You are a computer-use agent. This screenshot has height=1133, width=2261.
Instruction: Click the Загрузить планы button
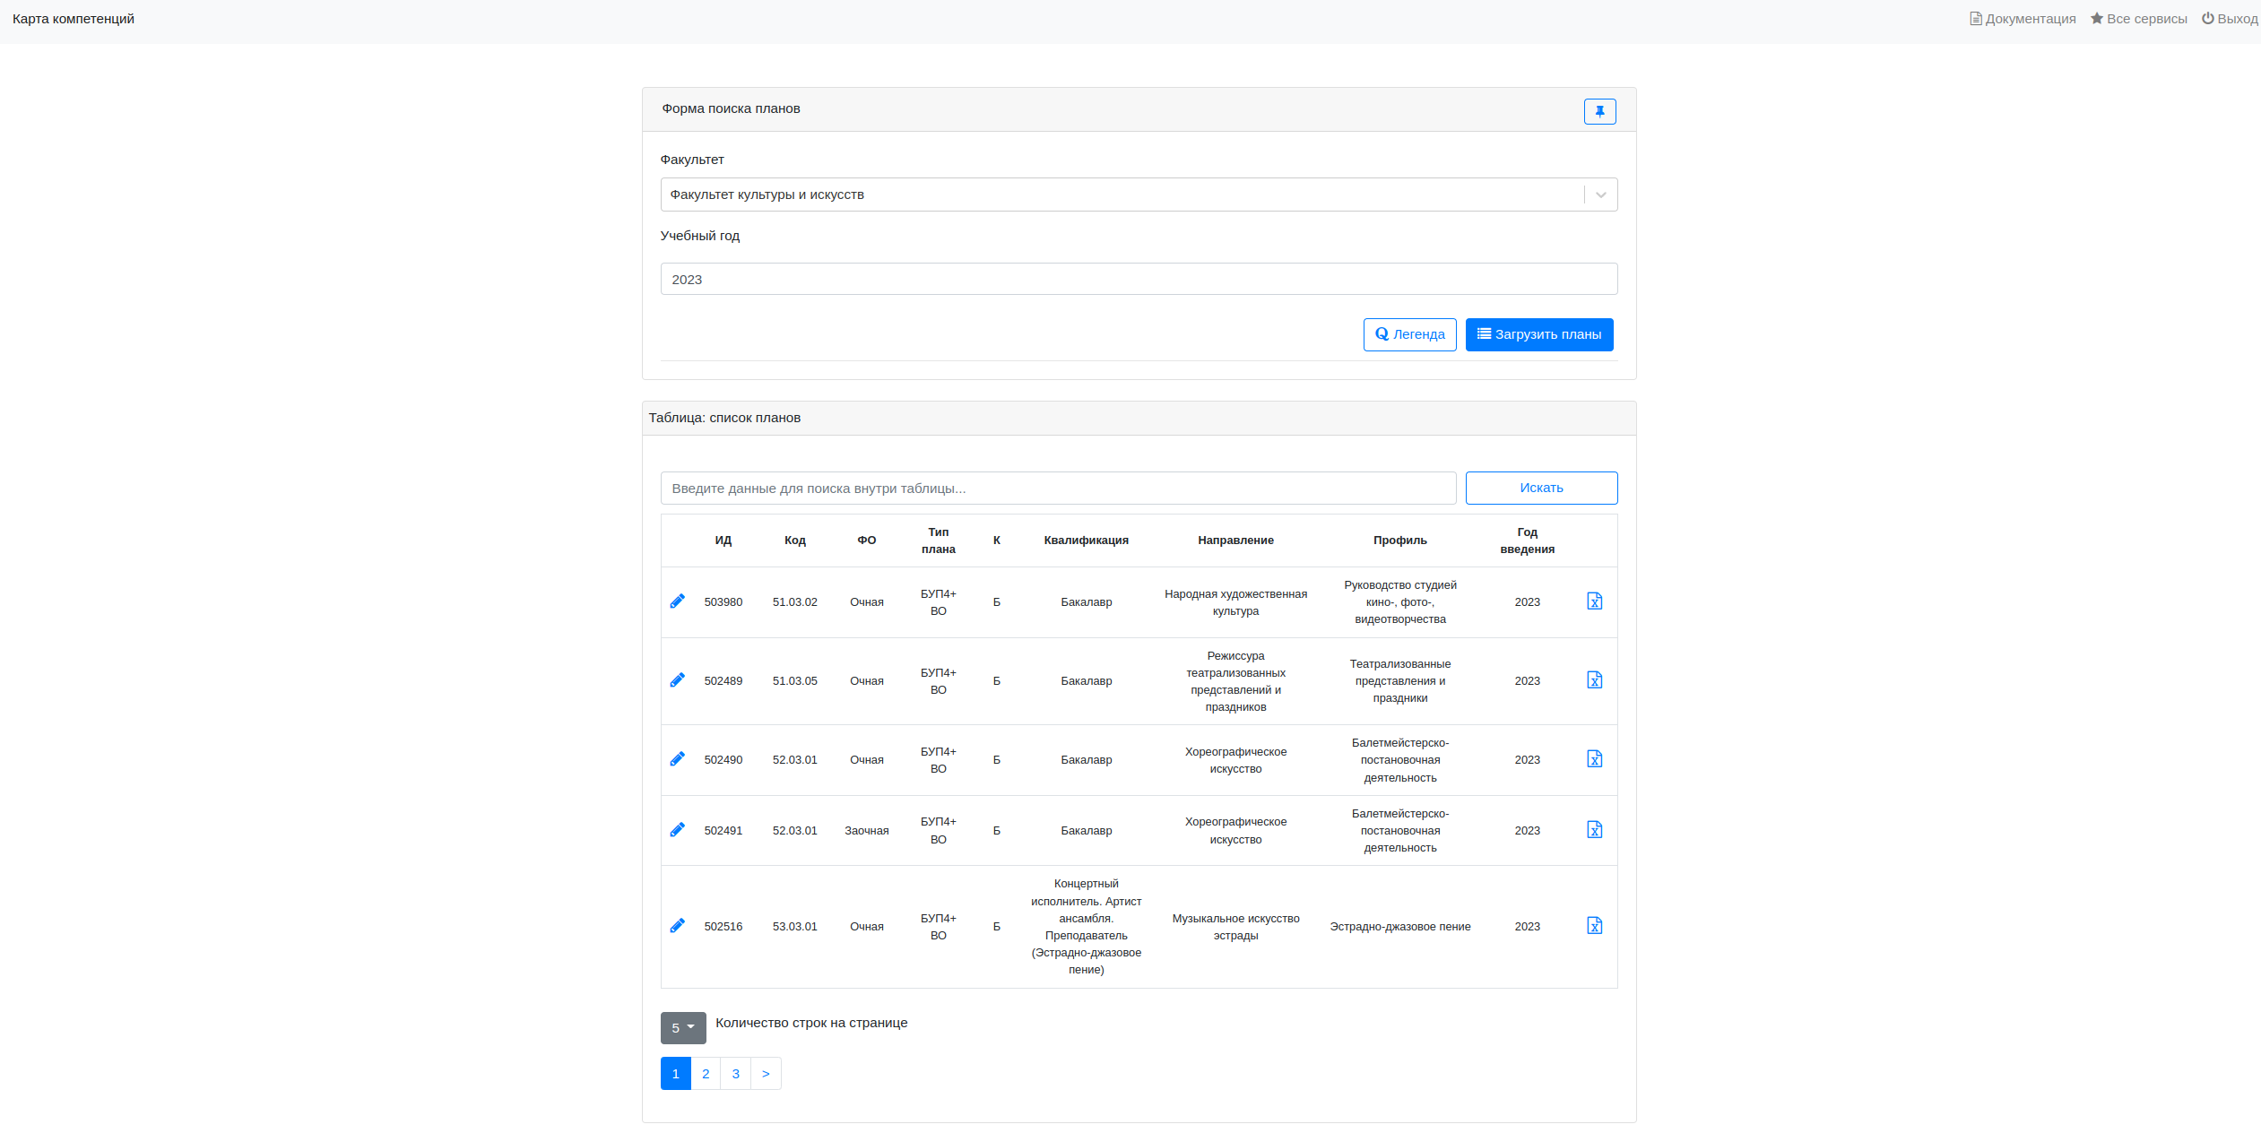[x=1539, y=334]
